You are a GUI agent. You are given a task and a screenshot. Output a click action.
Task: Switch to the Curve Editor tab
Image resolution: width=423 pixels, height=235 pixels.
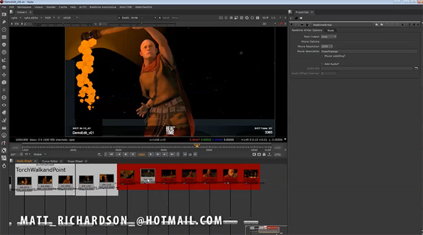49,161
